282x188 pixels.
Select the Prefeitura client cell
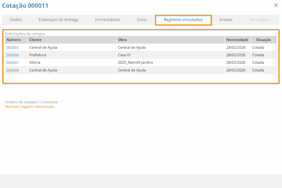click(38, 55)
